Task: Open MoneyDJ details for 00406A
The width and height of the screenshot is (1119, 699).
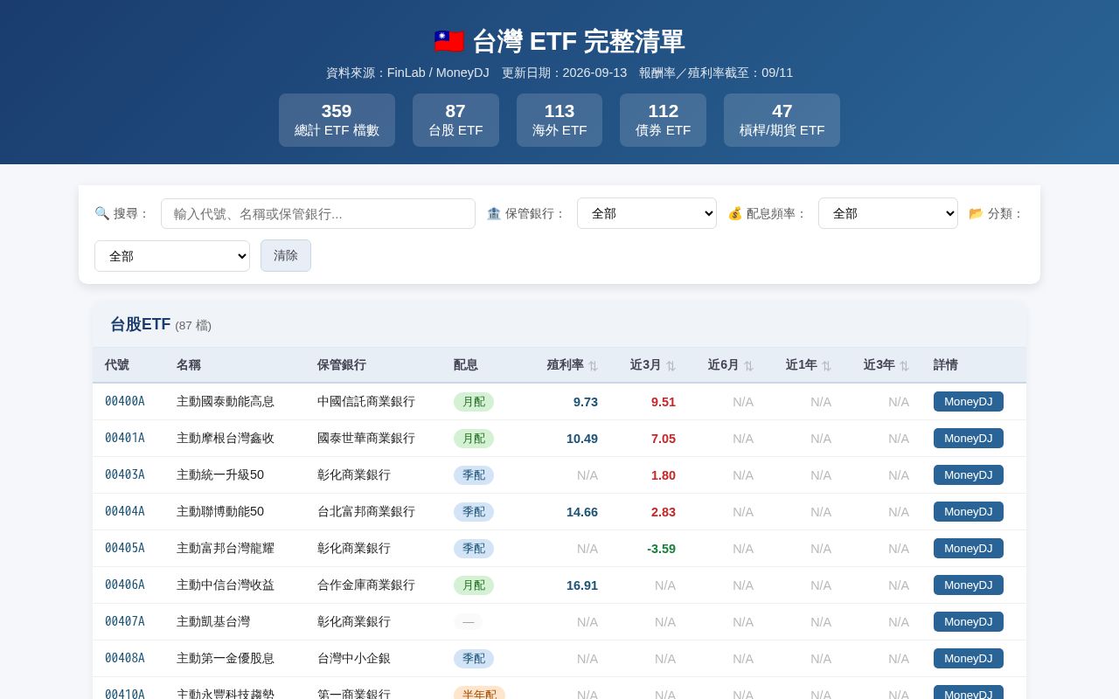Action: pyautogui.click(x=969, y=585)
